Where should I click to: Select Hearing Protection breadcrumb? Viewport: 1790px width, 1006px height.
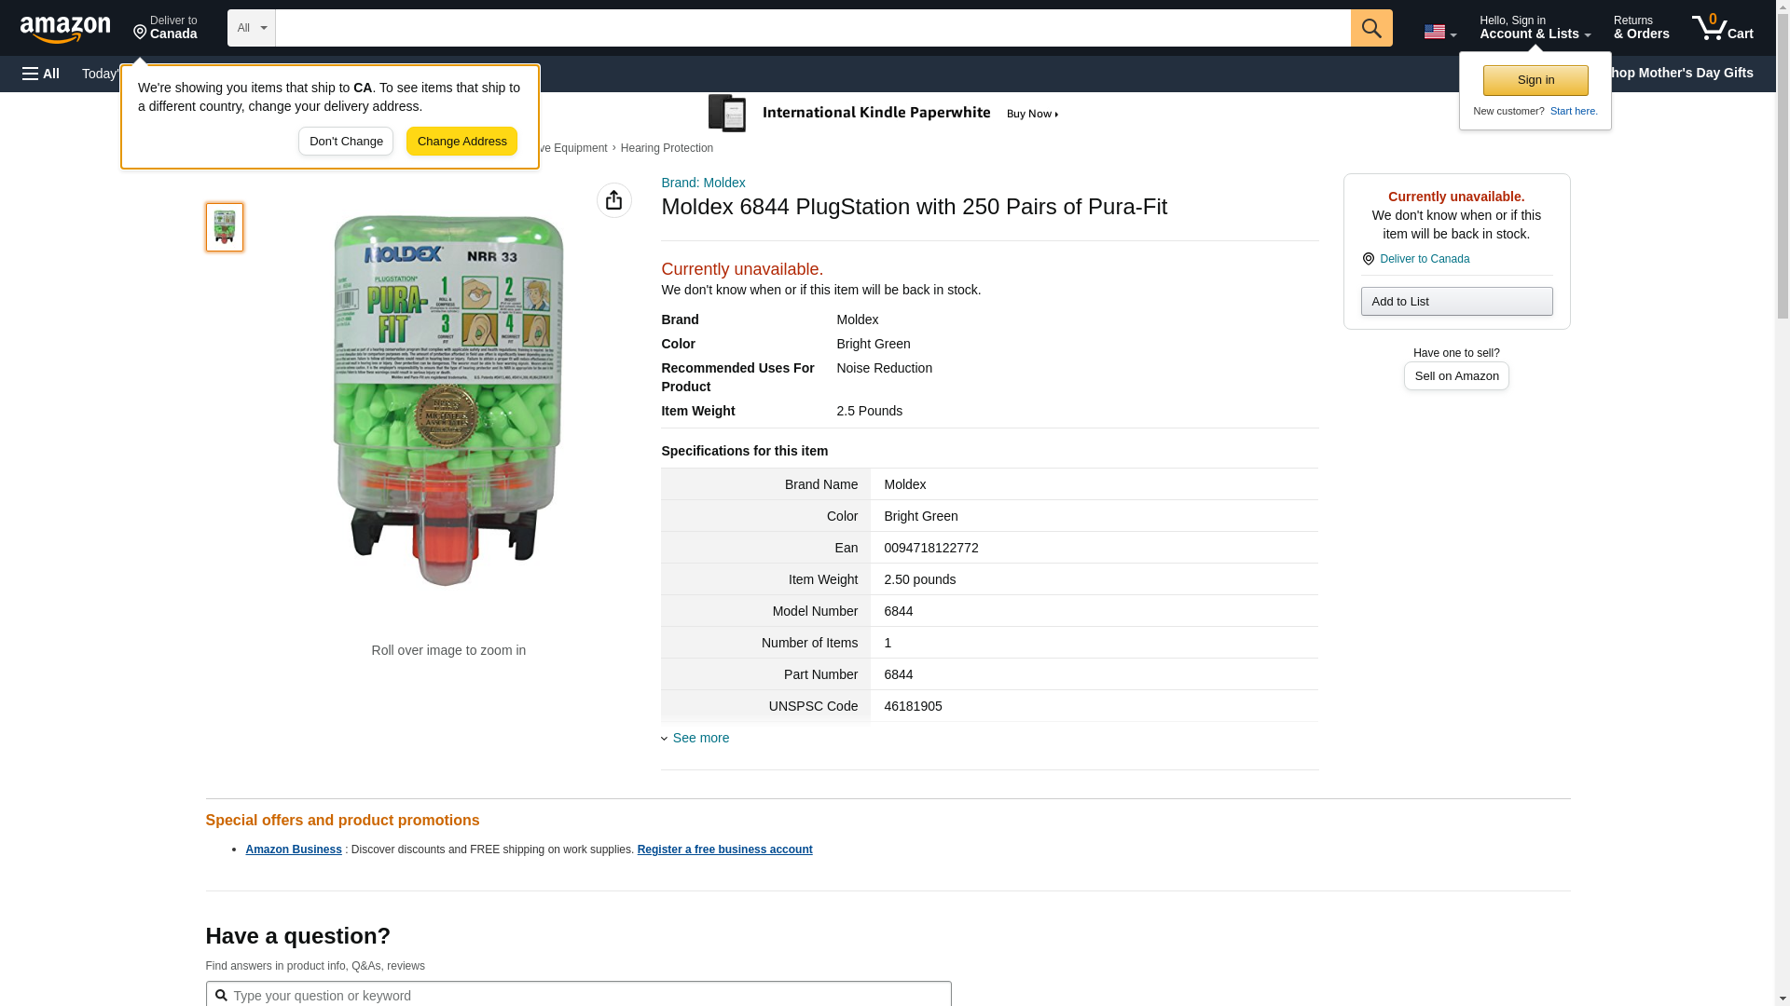coord(667,148)
